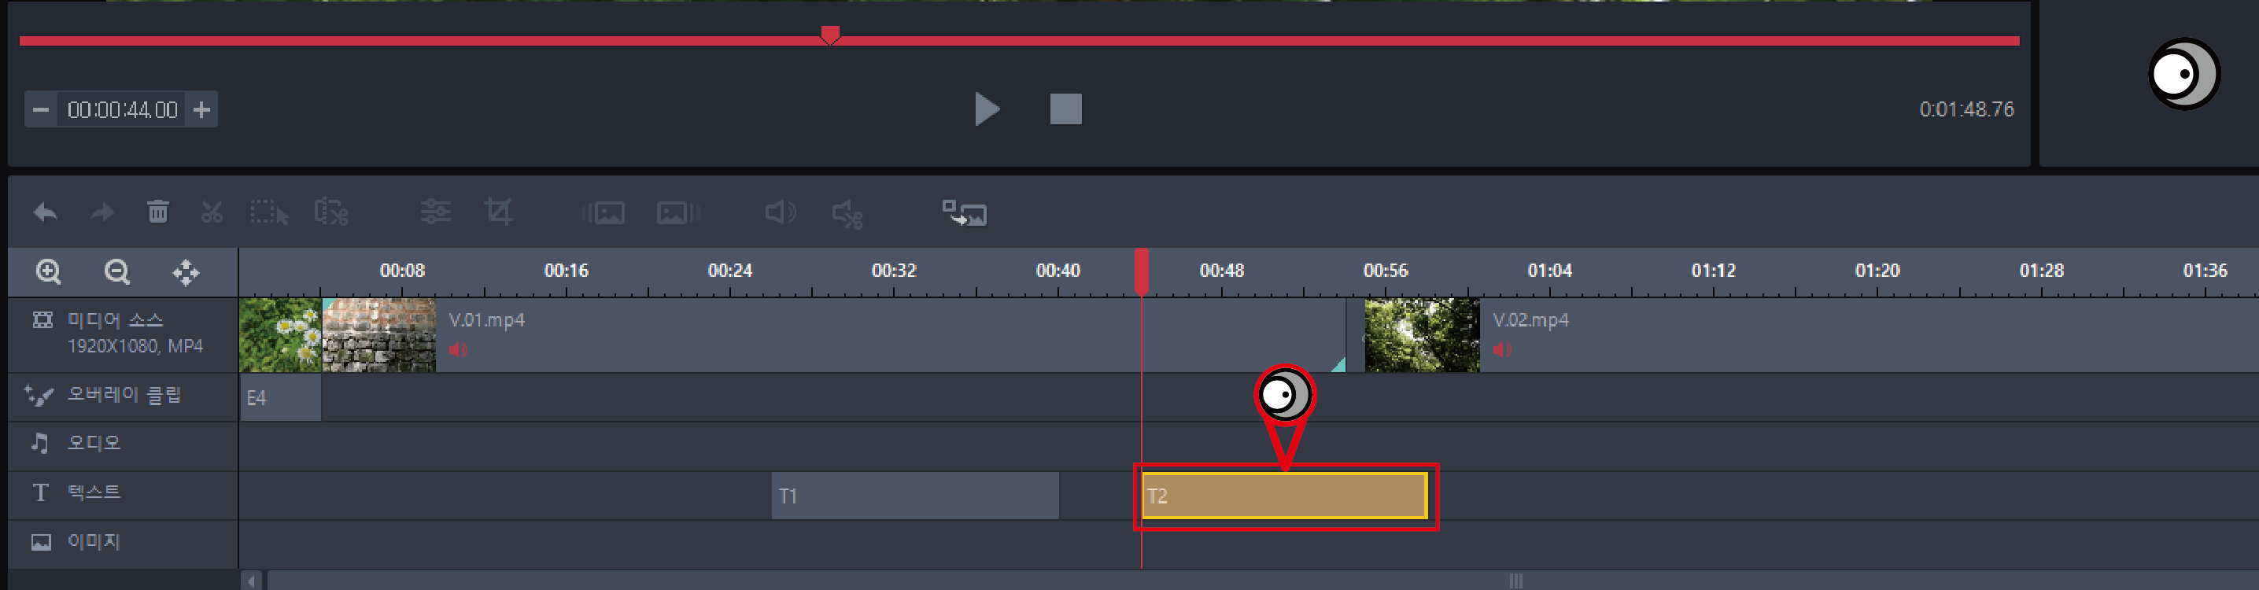This screenshot has height=590, width=2259.
Task: Click the 00:00:44.00 timecode field
Action: tap(122, 109)
